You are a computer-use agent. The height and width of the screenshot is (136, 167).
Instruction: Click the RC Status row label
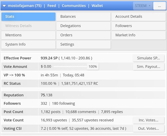coord(12,84)
